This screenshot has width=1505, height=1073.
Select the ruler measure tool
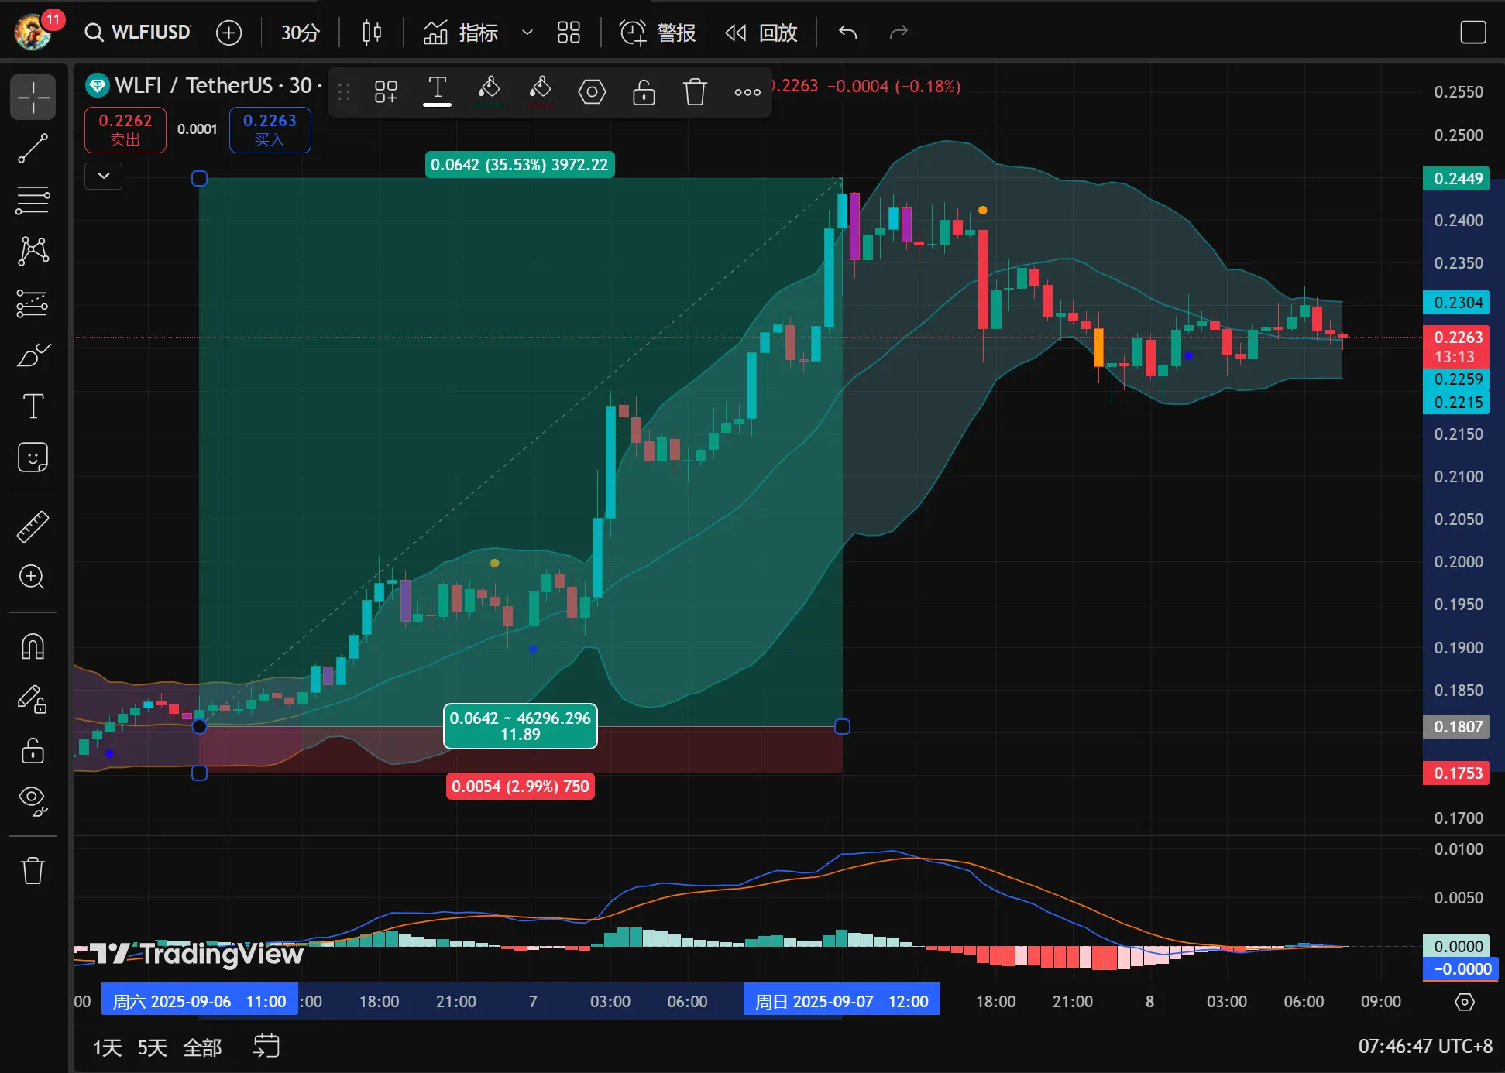click(x=33, y=526)
